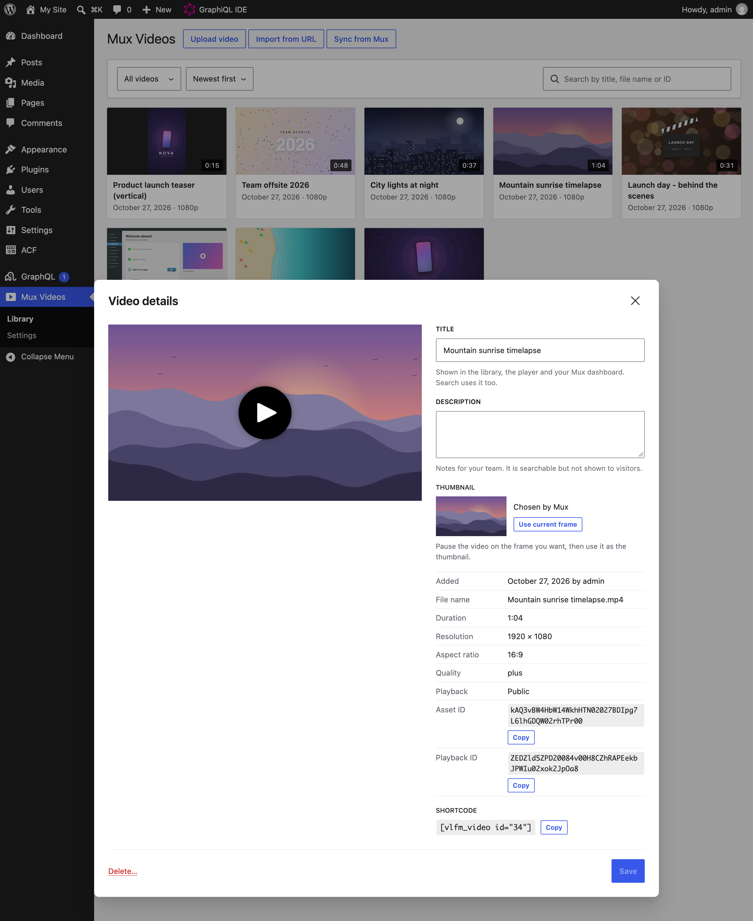The height and width of the screenshot is (921, 753).
Task: Click the New plus icon
Action: click(x=146, y=9)
